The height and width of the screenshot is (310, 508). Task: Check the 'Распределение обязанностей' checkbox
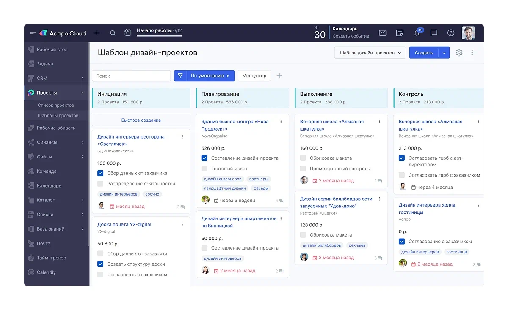(100, 184)
